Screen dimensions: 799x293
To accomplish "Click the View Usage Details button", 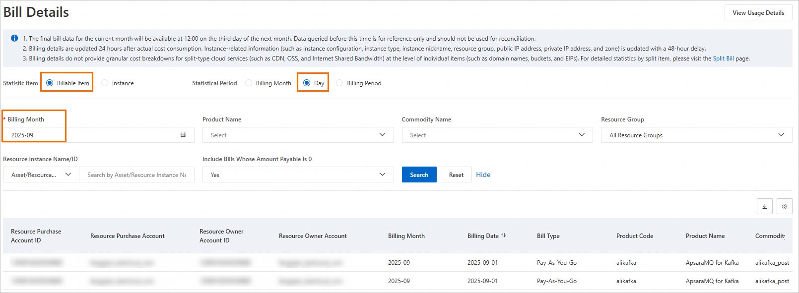I will (758, 13).
